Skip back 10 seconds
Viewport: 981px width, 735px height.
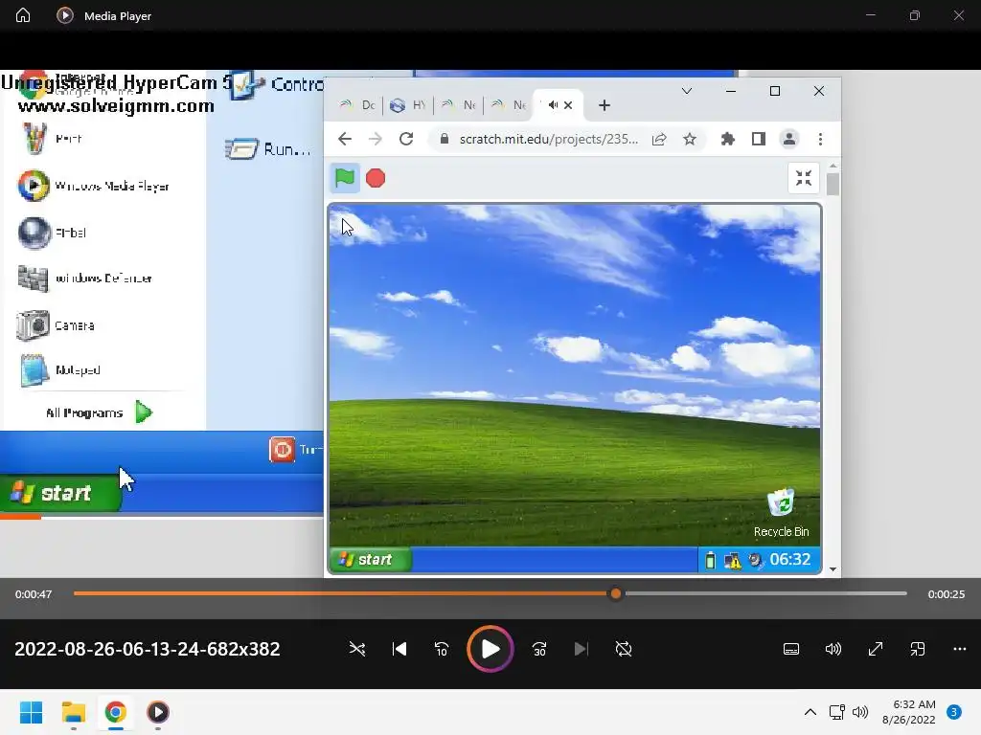click(x=441, y=649)
